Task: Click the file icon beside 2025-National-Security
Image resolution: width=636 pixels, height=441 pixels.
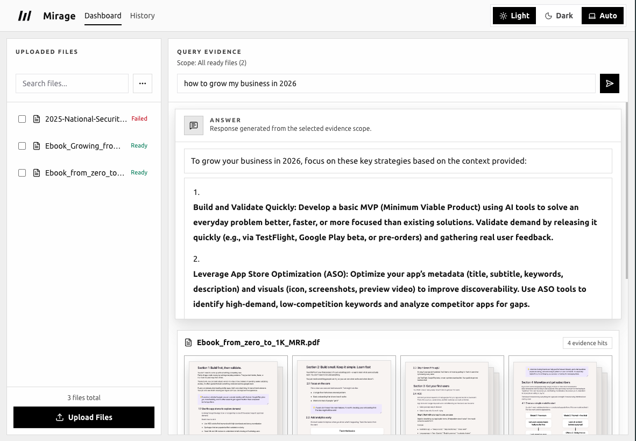Action: coord(37,119)
